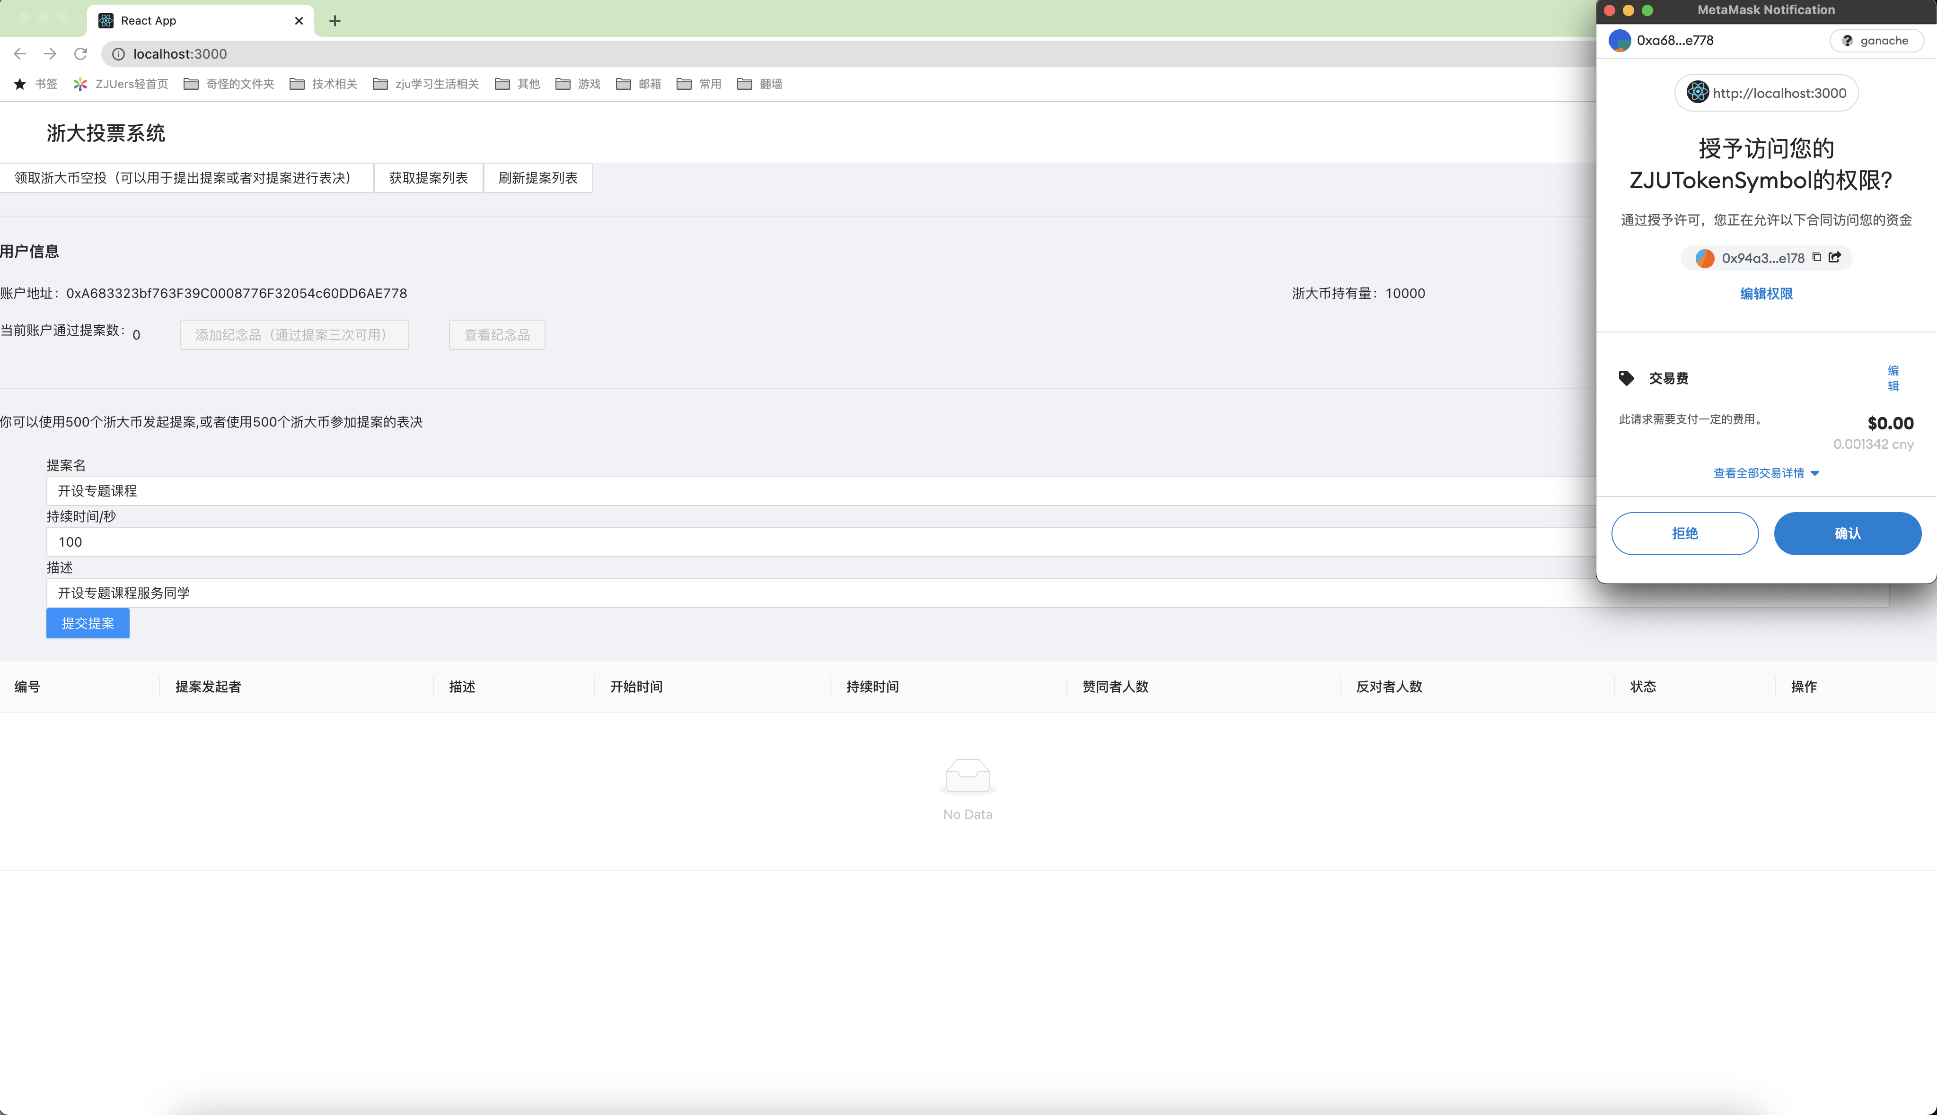Open the 常用 bookmark folder
This screenshot has height=1115, width=1937.
[x=699, y=84]
